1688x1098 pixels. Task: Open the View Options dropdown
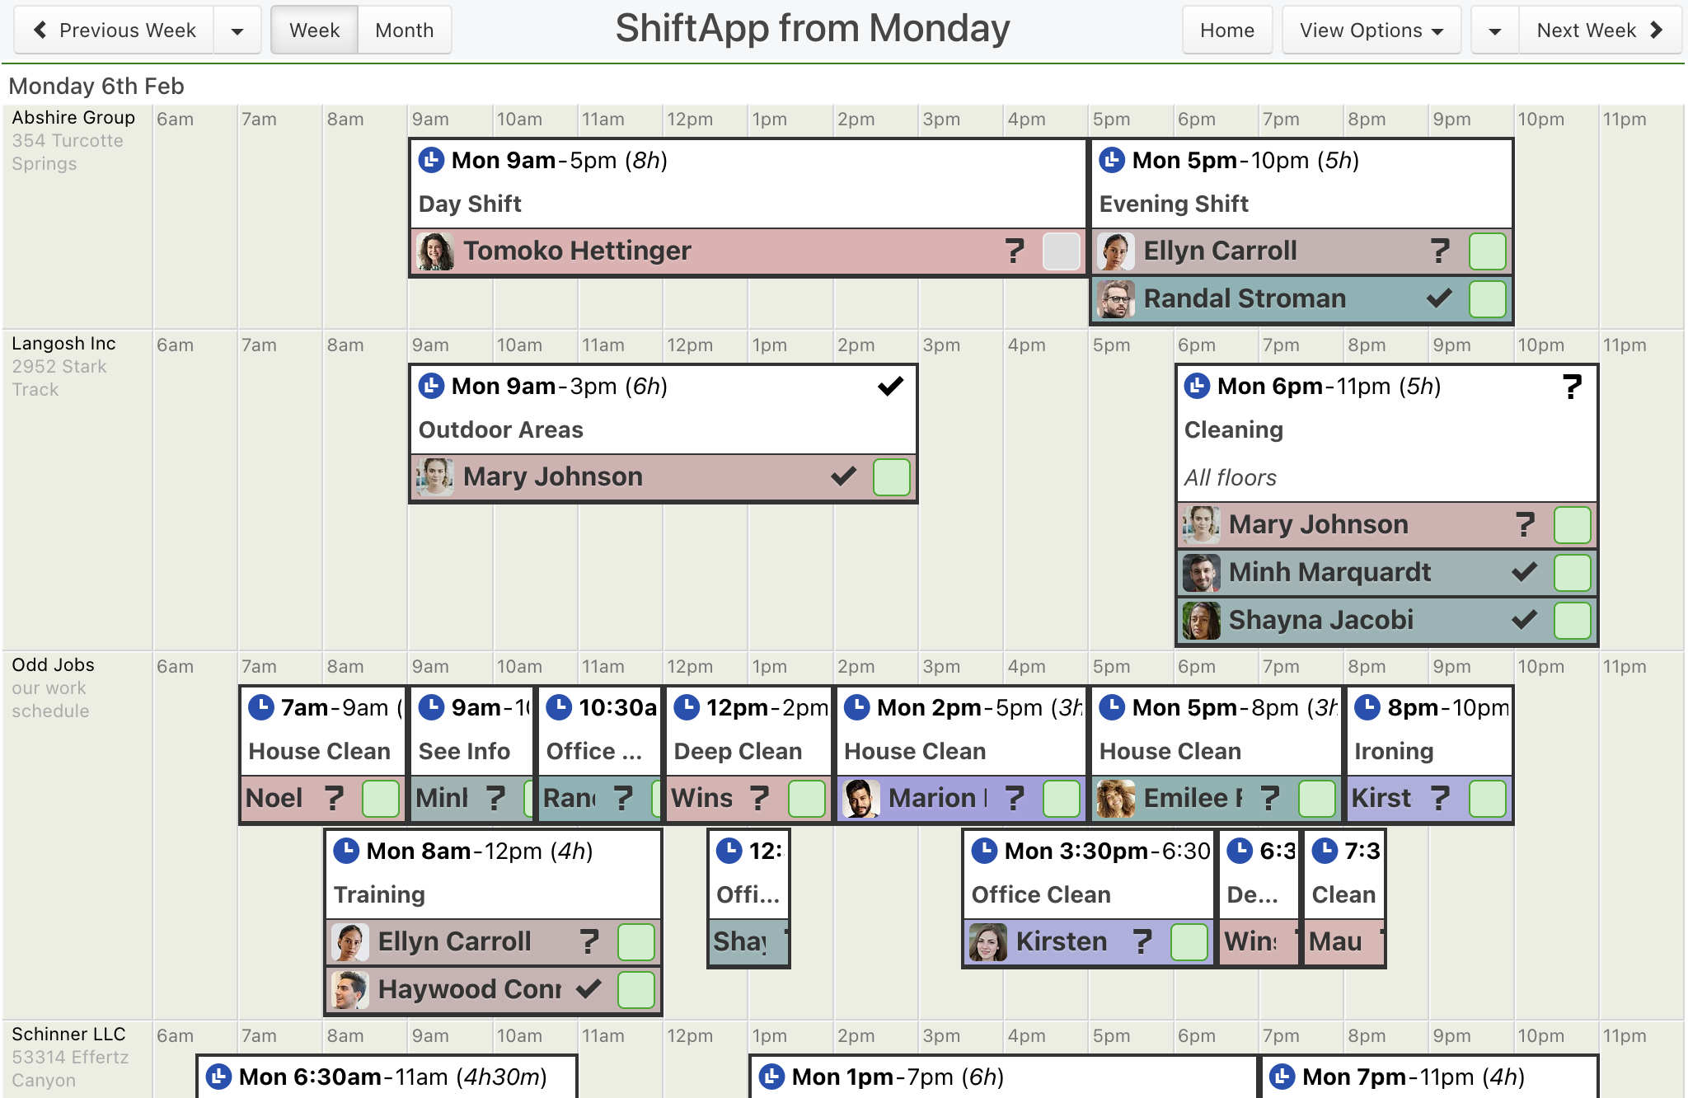[x=1371, y=30]
